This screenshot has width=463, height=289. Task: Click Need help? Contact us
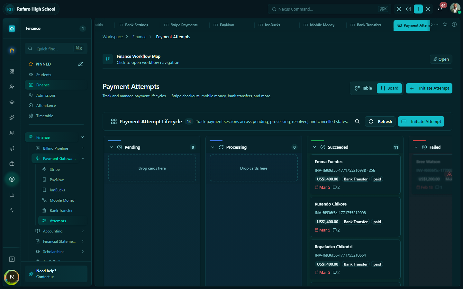pos(56,274)
